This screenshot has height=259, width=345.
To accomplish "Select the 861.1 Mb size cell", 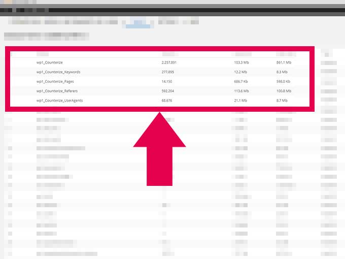I will coord(284,62).
